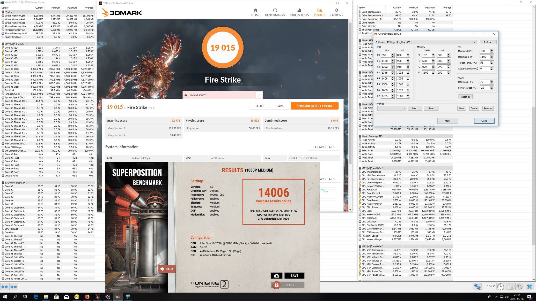The width and height of the screenshot is (536, 301).
Task: Launch Microsoft Edge from the taskbar
Action: click(36, 297)
